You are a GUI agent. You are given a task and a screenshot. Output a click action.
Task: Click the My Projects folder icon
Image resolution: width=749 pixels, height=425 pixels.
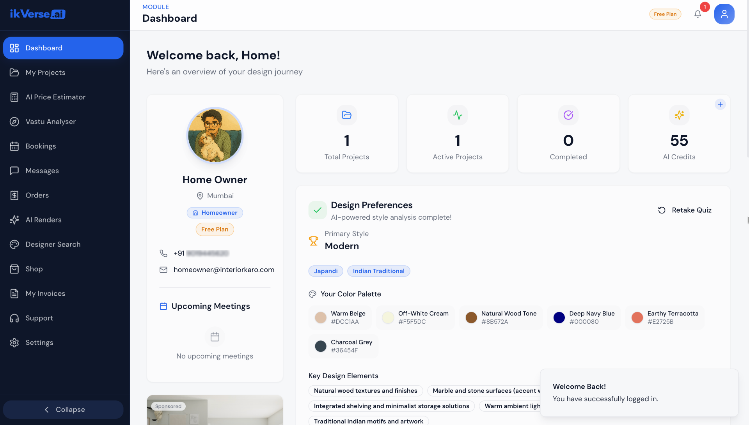[x=14, y=72]
